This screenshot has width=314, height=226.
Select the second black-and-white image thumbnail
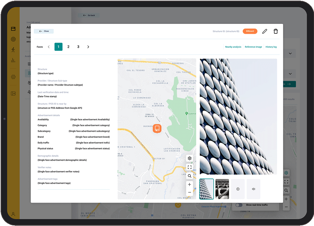tap(222, 189)
